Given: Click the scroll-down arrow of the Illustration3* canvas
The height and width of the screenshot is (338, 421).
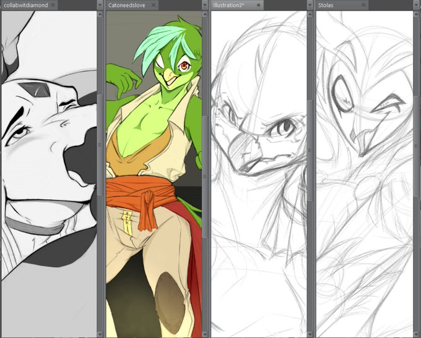Looking at the screenshot, I should [310, 334].
